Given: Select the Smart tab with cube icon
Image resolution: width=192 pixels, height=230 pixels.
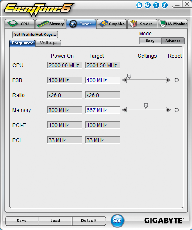Looking at the screenshot, I should 142,24.
